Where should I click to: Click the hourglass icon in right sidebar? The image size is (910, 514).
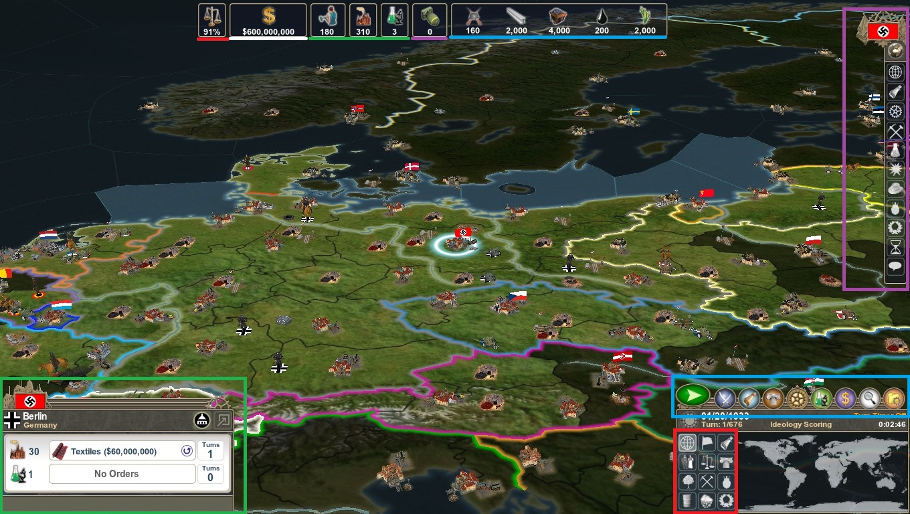coord(895,247)
